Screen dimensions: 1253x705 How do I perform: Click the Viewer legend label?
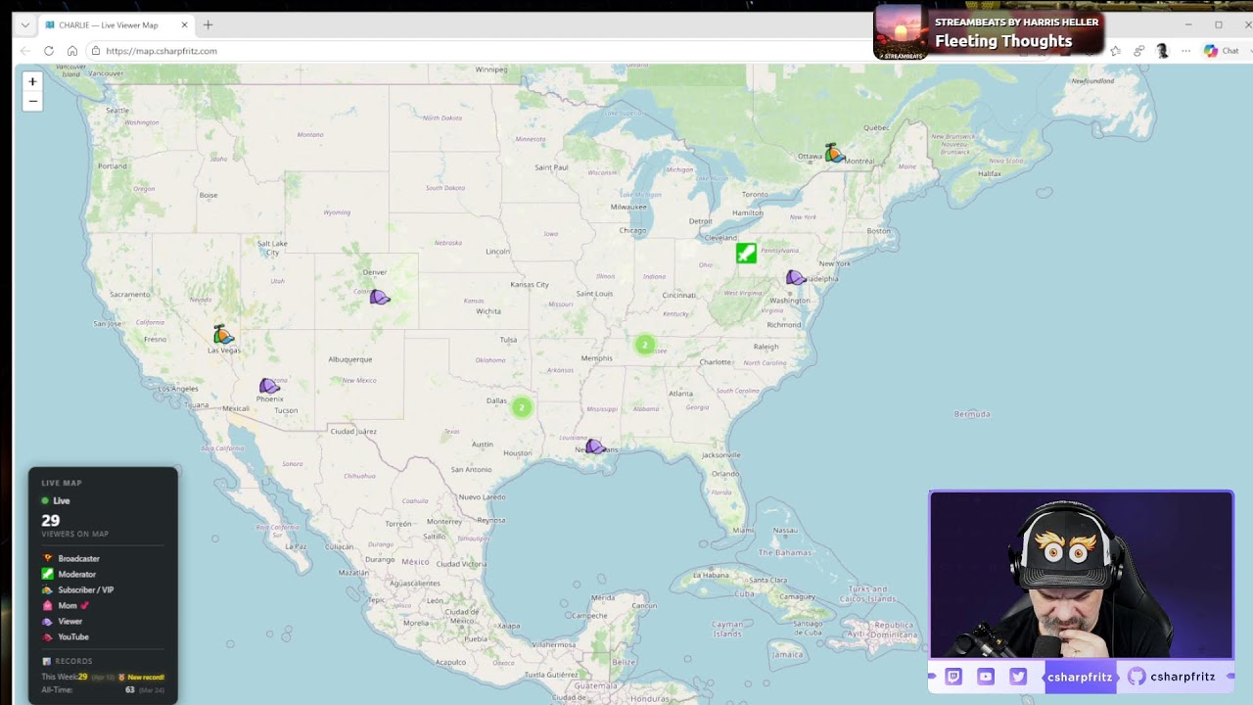pos(70,621)
